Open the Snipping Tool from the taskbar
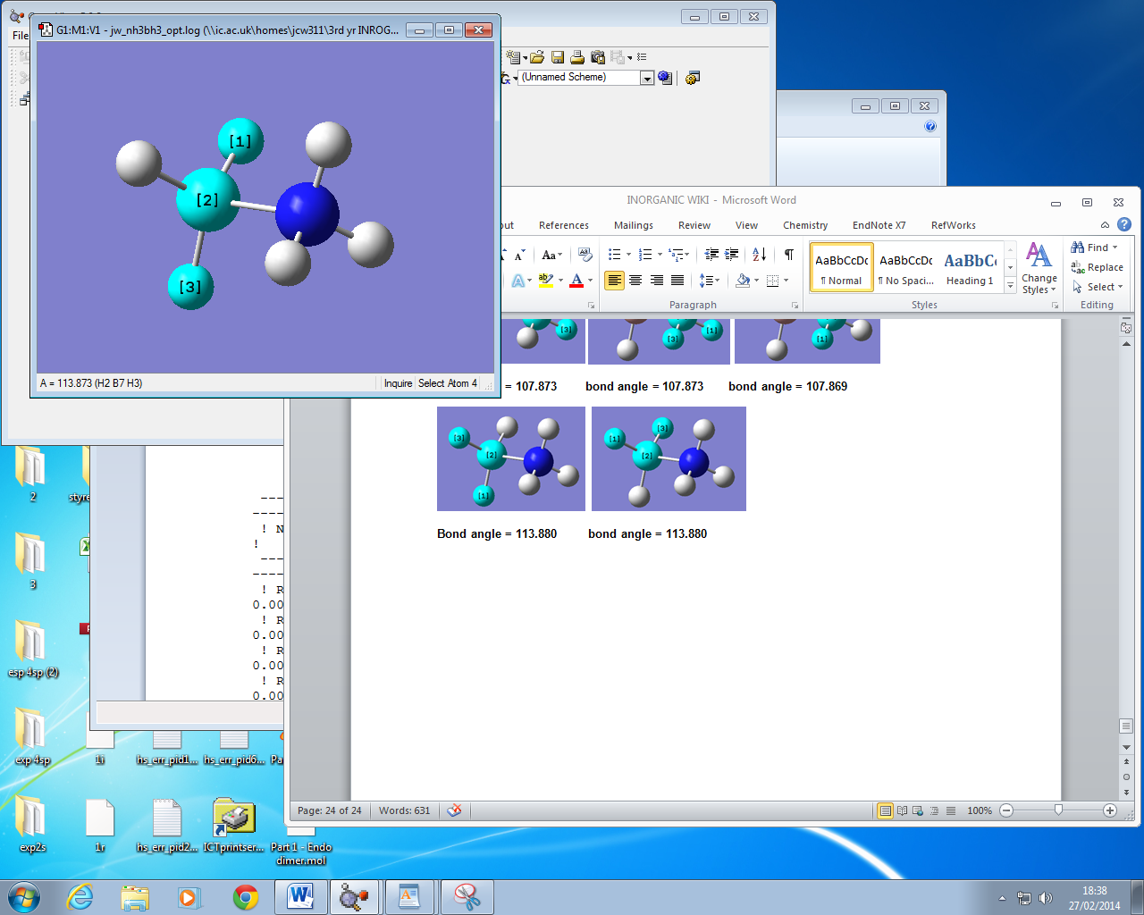This screenshot has width=1144, height=915. 467,897
